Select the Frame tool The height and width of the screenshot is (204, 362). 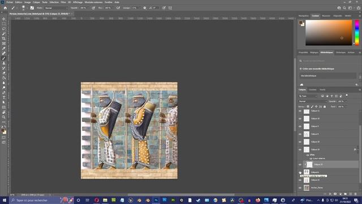pos(4,44)
